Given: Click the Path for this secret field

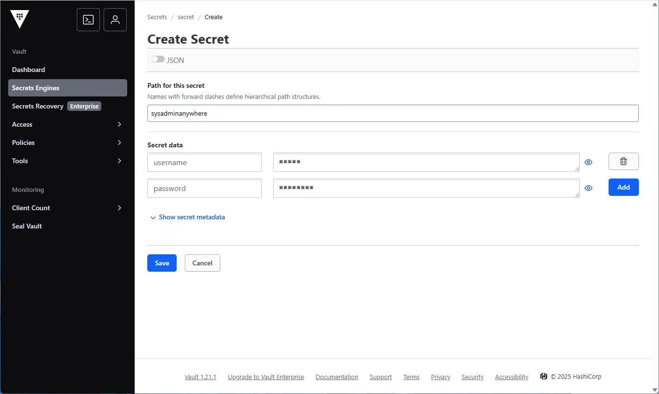Looking at the screenshot, I should pyautogui.click(x=393, y=114).
